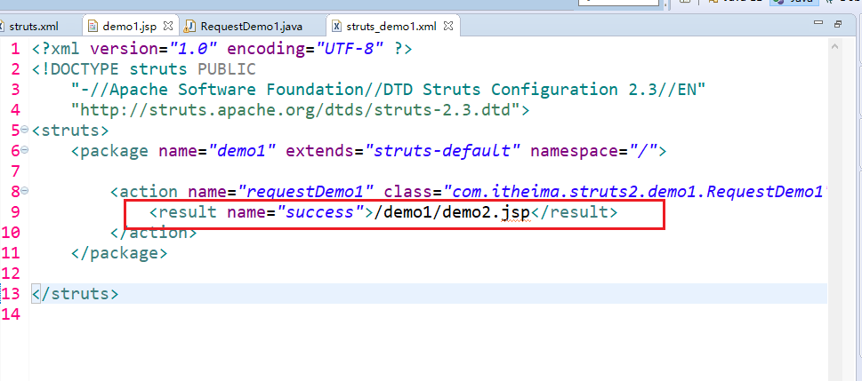Image resolution: width=862 pixels, height=381 pixels.
Task: Click the package name value "demo1"
Action: coord(242,151)
